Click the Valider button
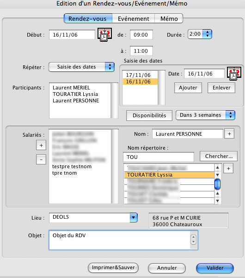 215,268
